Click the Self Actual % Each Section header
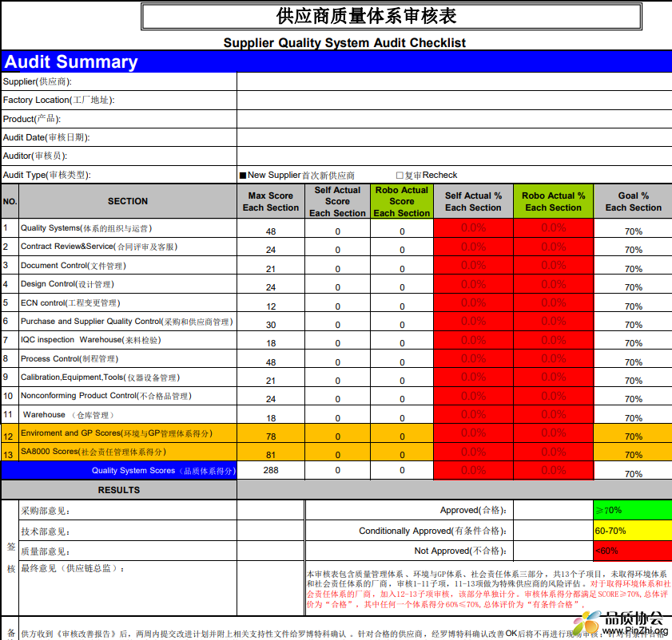 click(473, 201)
